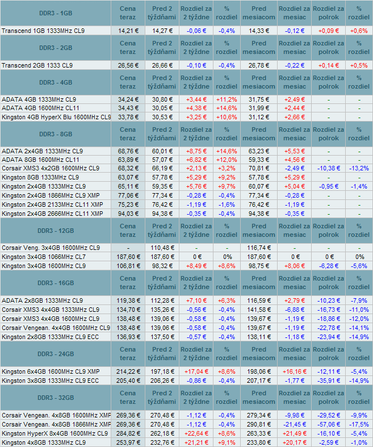The height and width of the screenshot is (447, 373).
Task: Click the 'DDR3 - 2GB' section header
Action: coord(56,48)
